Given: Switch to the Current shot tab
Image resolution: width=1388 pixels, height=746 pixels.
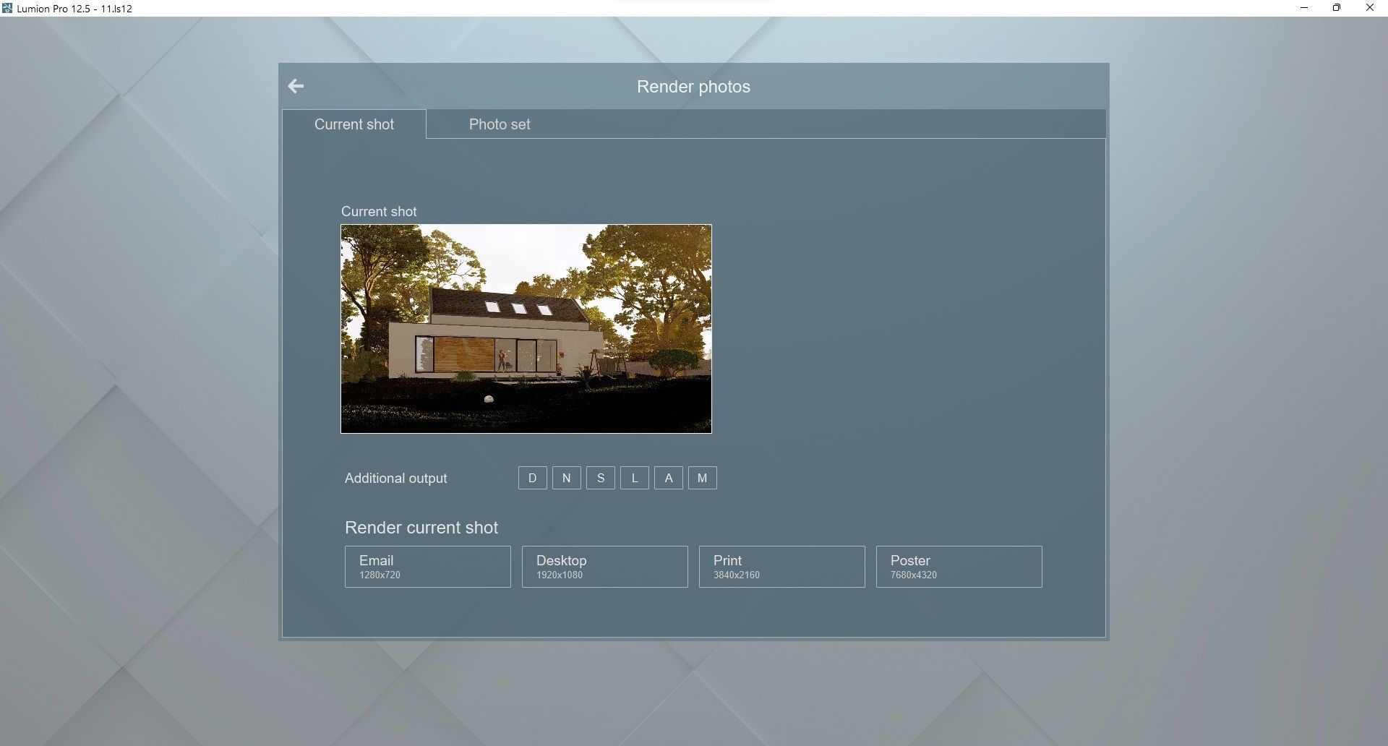Looking at the screenshot, I should (354, 124).
